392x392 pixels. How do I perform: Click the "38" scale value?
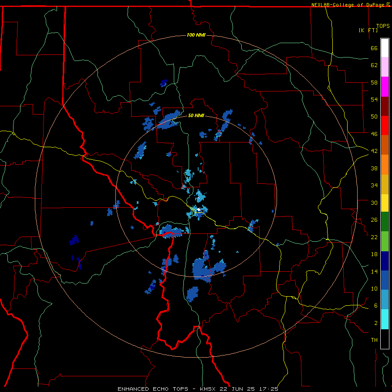pos(374,168)
